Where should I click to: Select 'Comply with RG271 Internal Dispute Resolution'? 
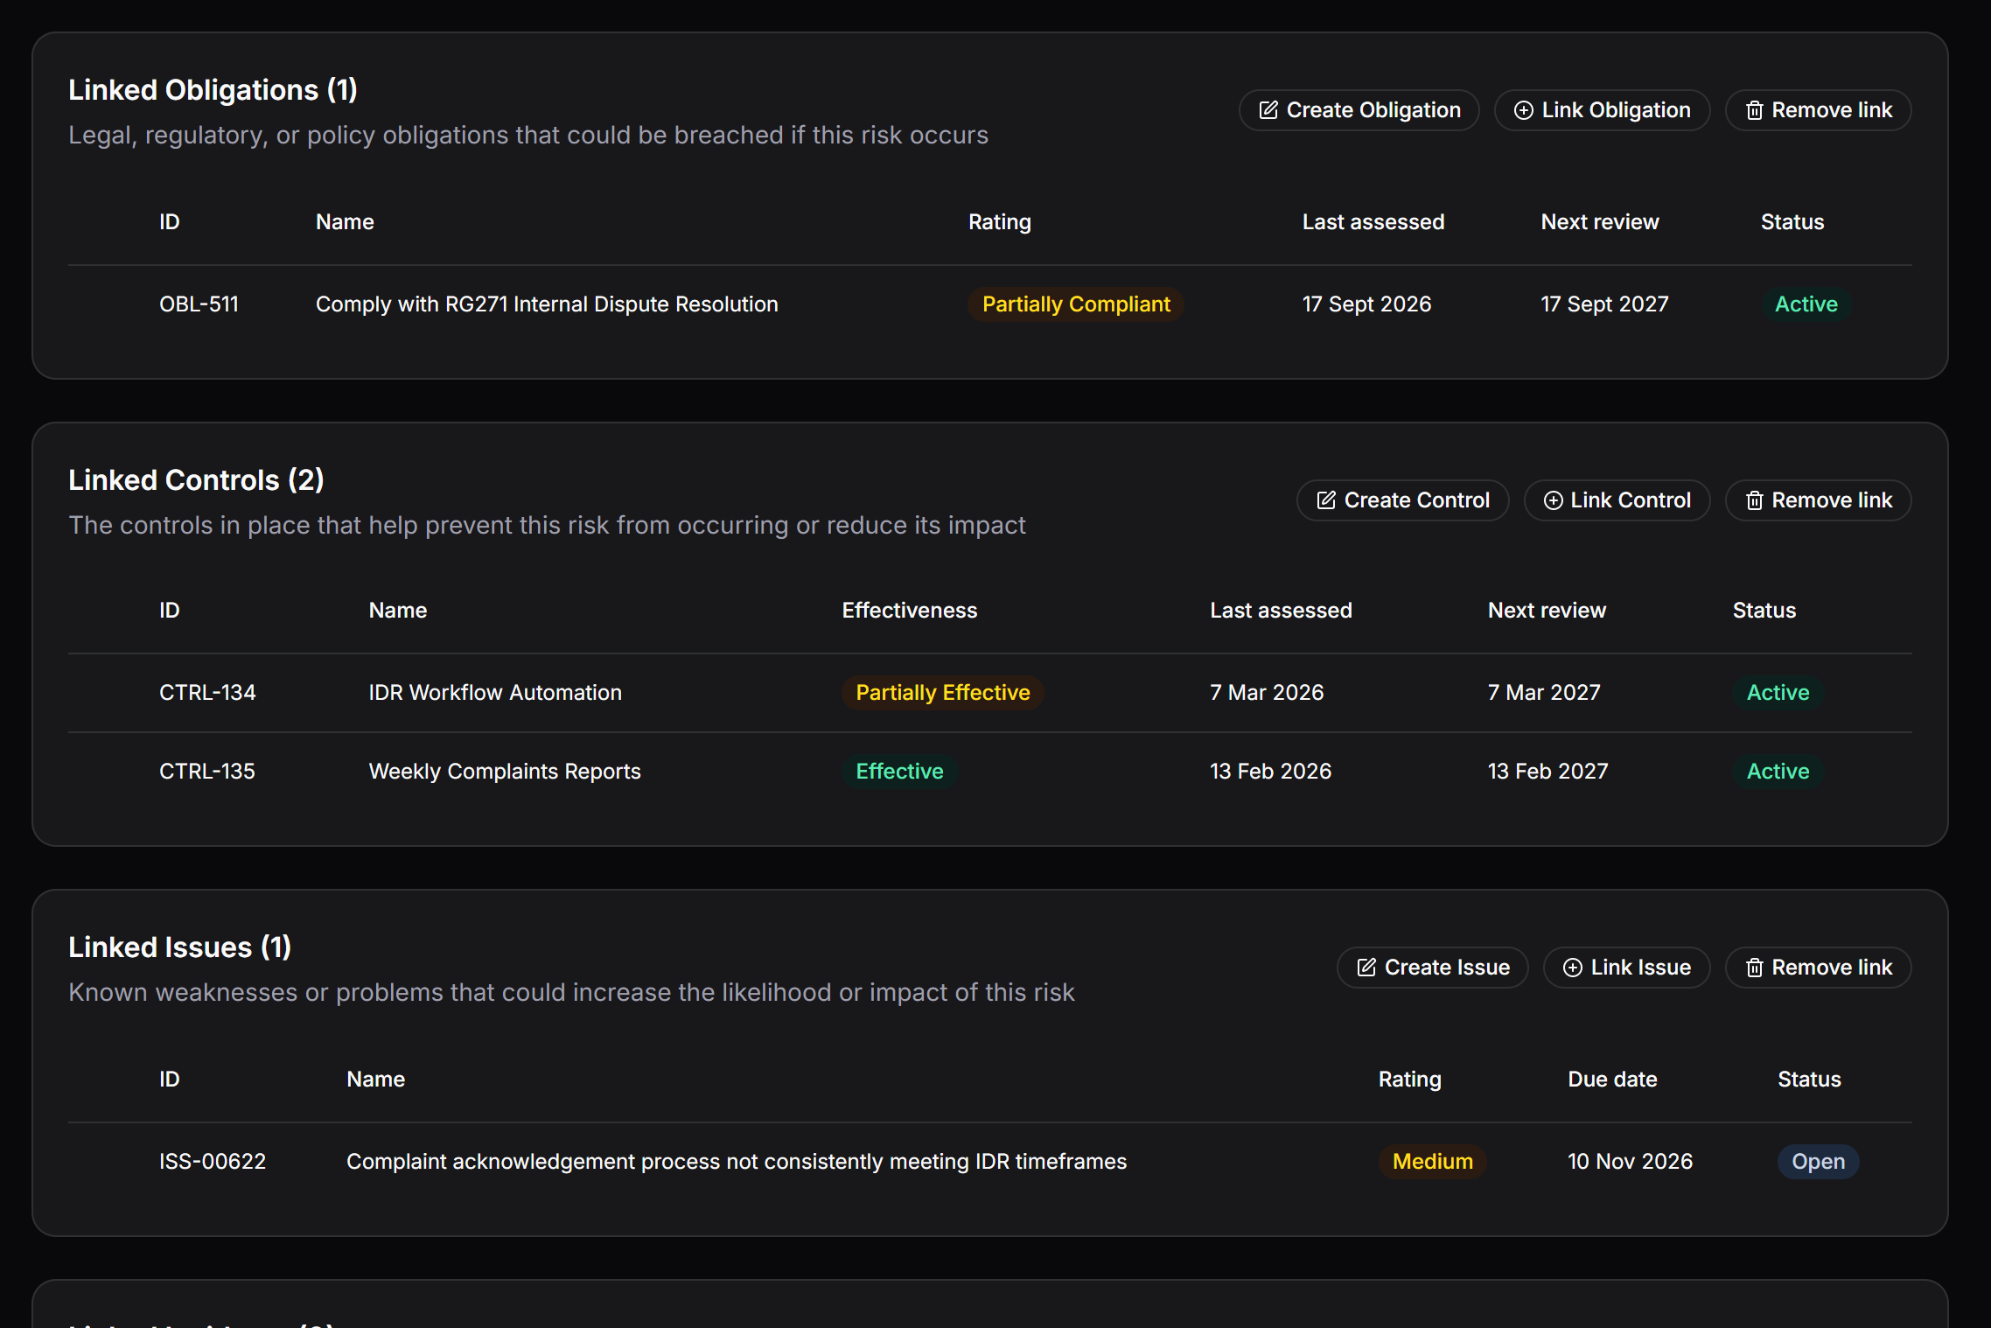547,304
